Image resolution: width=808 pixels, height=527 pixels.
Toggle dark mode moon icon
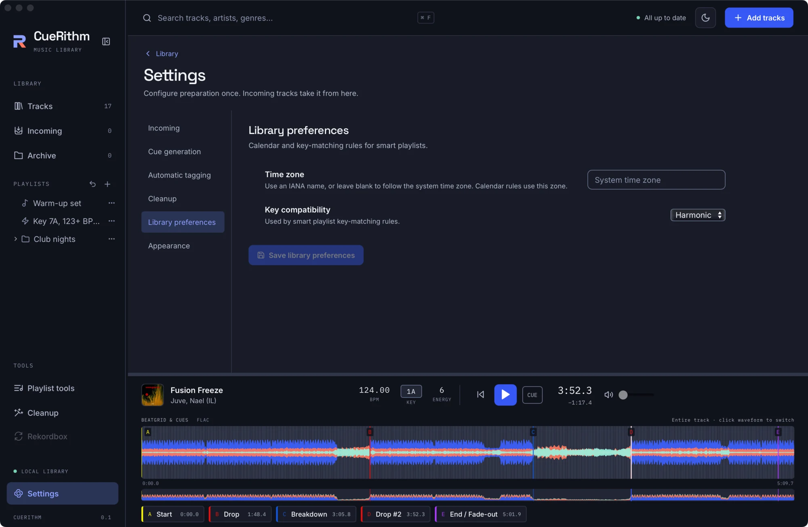705,18
